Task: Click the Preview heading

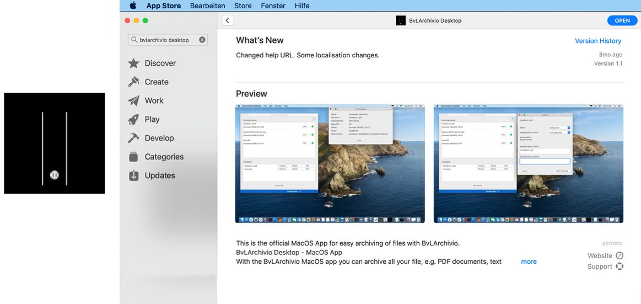Action: pyautogui.click(x=251, y=94)
